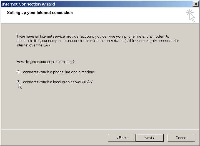Click the 'If you have an Internet service provider account' text line
The height and width of the screenshot is (146, 200).
pos(93,36)
